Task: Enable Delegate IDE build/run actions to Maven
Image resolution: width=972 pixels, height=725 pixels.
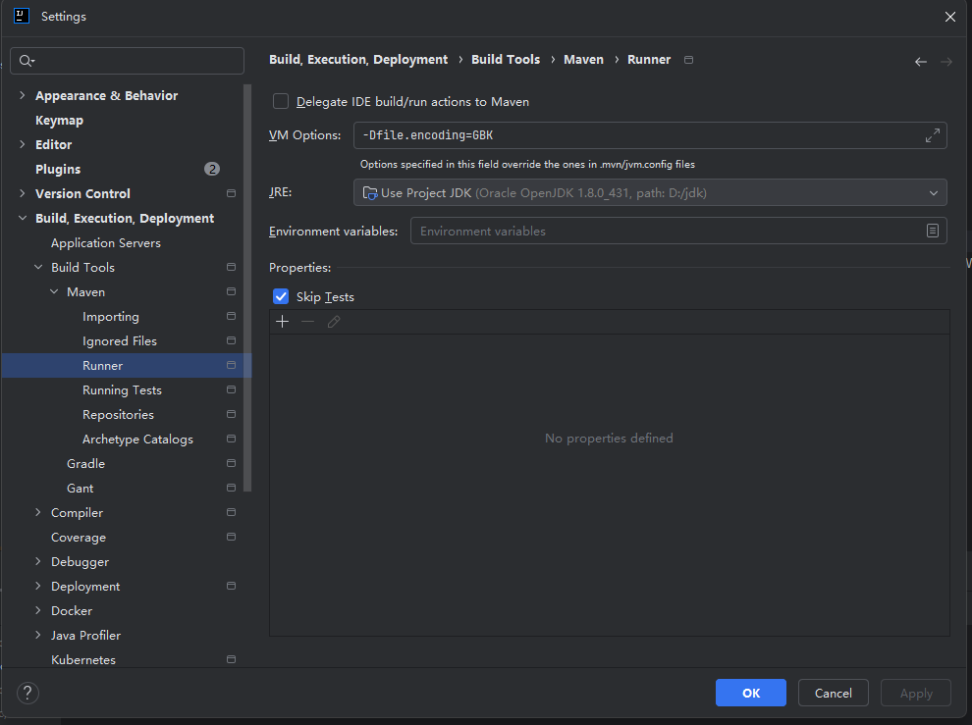Action: coord(281,101)
